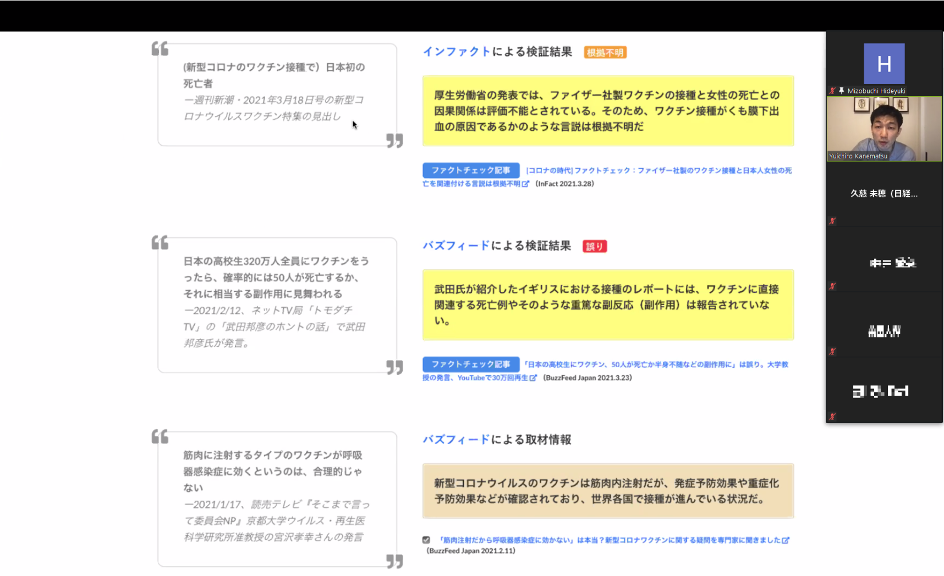Click the インファクト link in first heading
Screen dimensions: 944x576
(457, 52)
